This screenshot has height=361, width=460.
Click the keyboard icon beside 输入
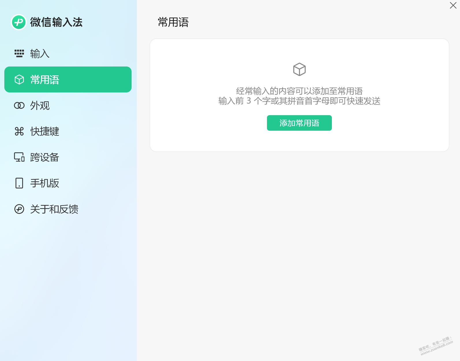coord(19,54)
